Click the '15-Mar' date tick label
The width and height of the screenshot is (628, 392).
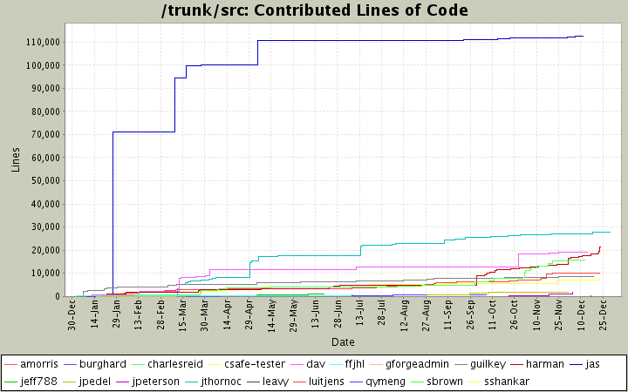click(x=183, y=315)
